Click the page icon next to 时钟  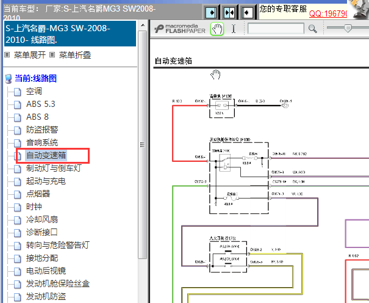pyautogui.click(x=18, y=207)
